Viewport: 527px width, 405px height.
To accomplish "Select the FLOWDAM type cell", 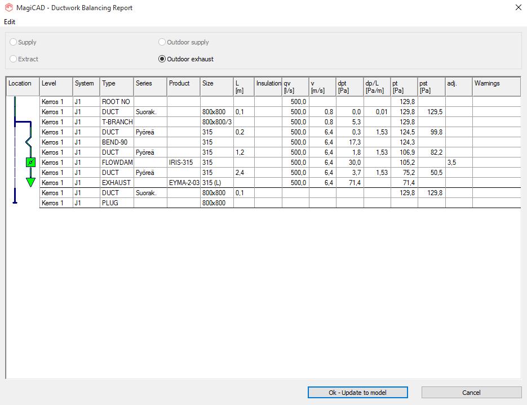I will 117,163.
